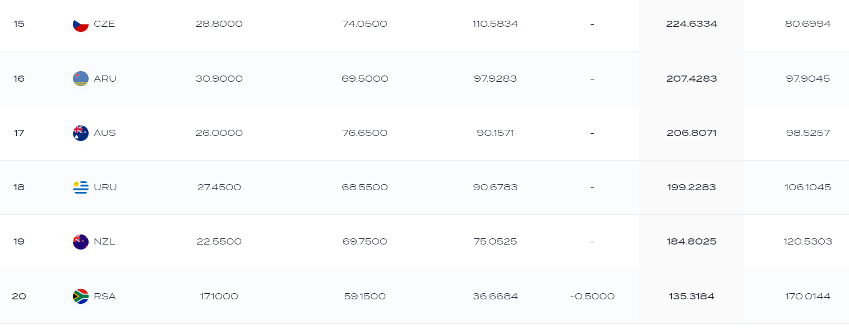Click the NZL score 22.5500
Viewport: 849px width, 329px height.
[219, 242]
